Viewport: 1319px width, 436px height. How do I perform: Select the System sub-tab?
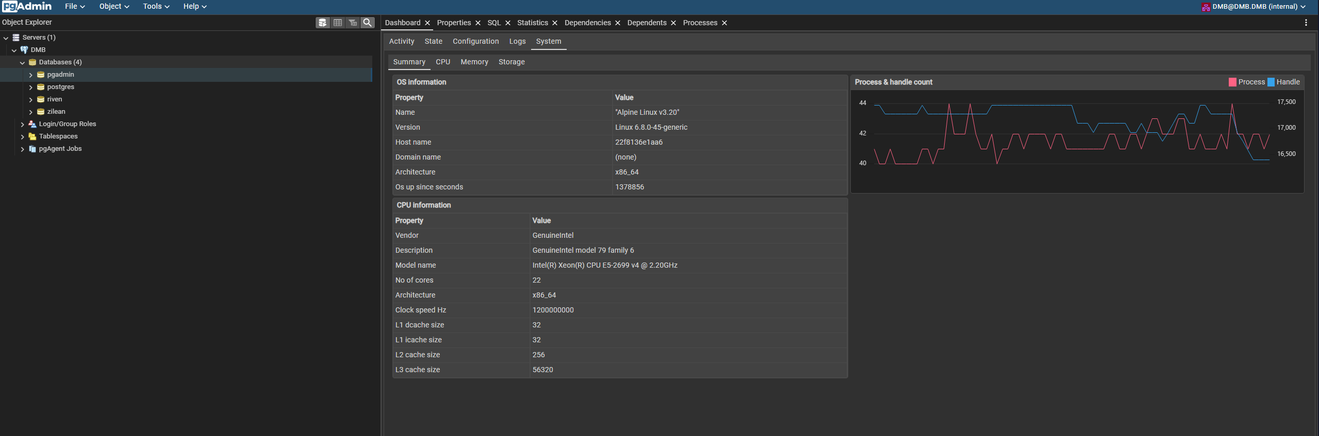pyautogui.click(x=549, y=41)
